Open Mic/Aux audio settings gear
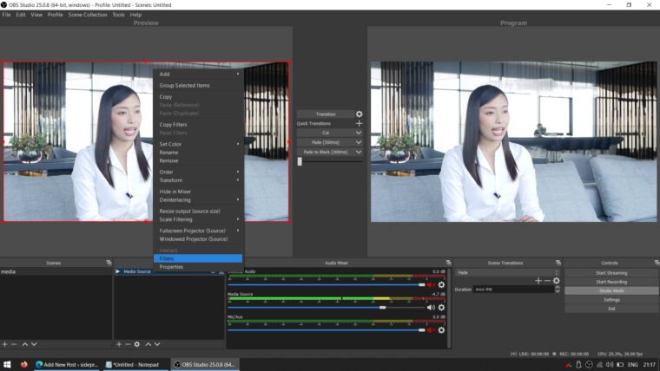The height and width of the screenshot is (371, 660). [x=441, y=329]
